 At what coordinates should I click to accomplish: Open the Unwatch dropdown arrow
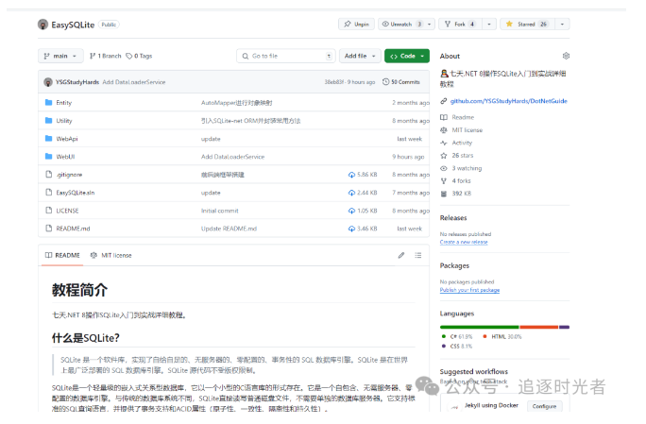coord(430,25)
